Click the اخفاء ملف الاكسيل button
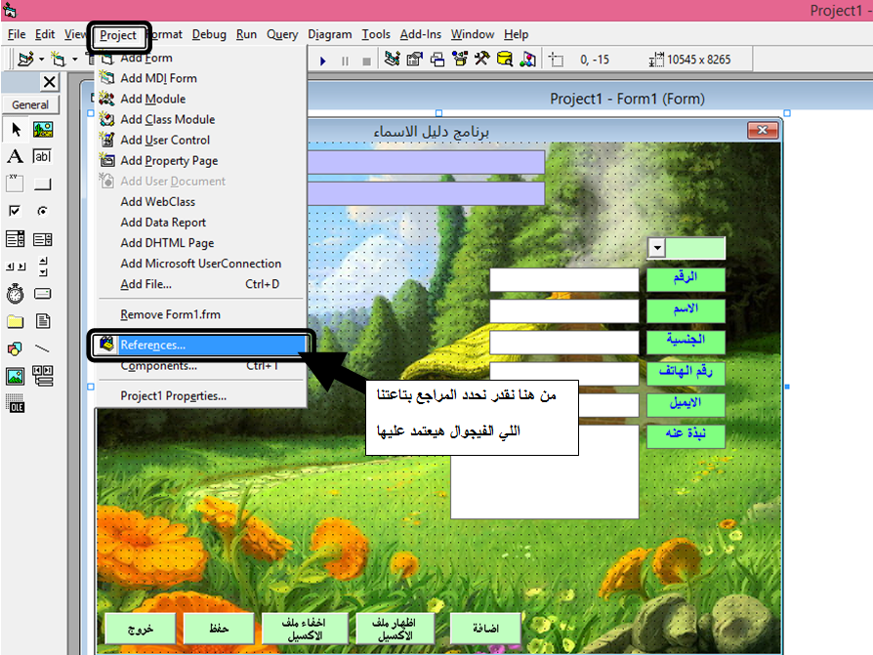The width and height of the screenshot is (873, 655). coord(305,629)
